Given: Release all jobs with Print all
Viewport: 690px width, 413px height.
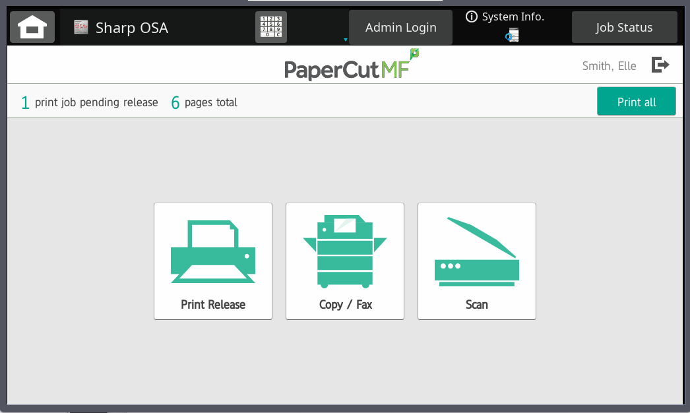Looking at the screenshot, I should [x=637, y=101].
